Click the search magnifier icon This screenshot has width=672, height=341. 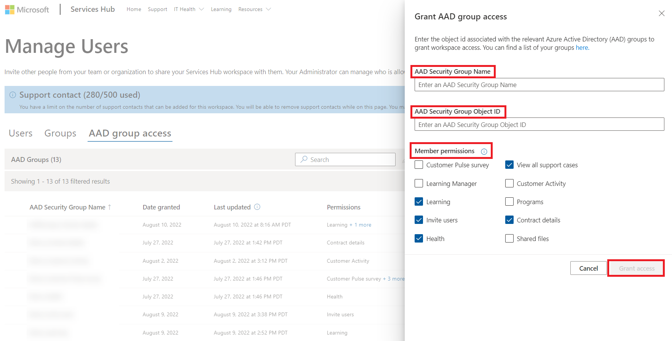pyautogui.click(x=304, y=159)
